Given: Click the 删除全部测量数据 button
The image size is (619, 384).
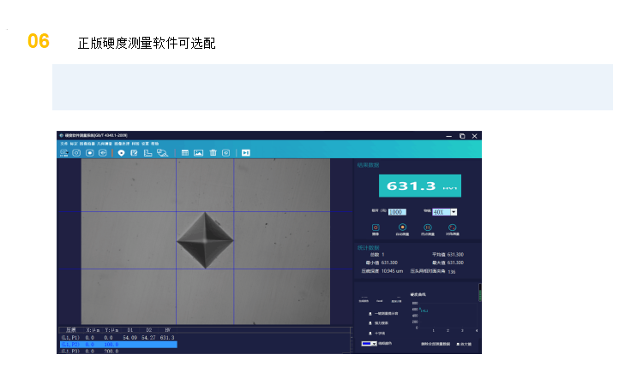Looking at the screenshot, I should tap(436, 344).
